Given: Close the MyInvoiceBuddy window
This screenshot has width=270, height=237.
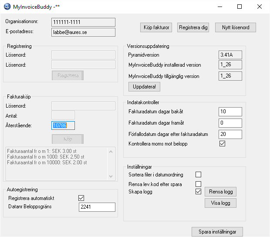Looking at the screenshot, I should pyautogui.click(x=260, y=7).
